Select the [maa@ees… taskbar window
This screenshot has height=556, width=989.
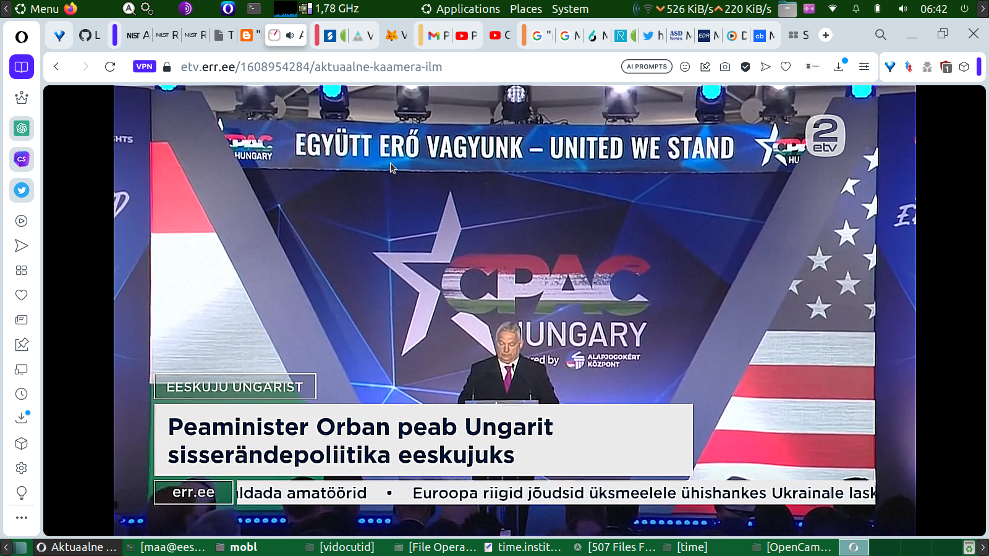tap(166, 547)
